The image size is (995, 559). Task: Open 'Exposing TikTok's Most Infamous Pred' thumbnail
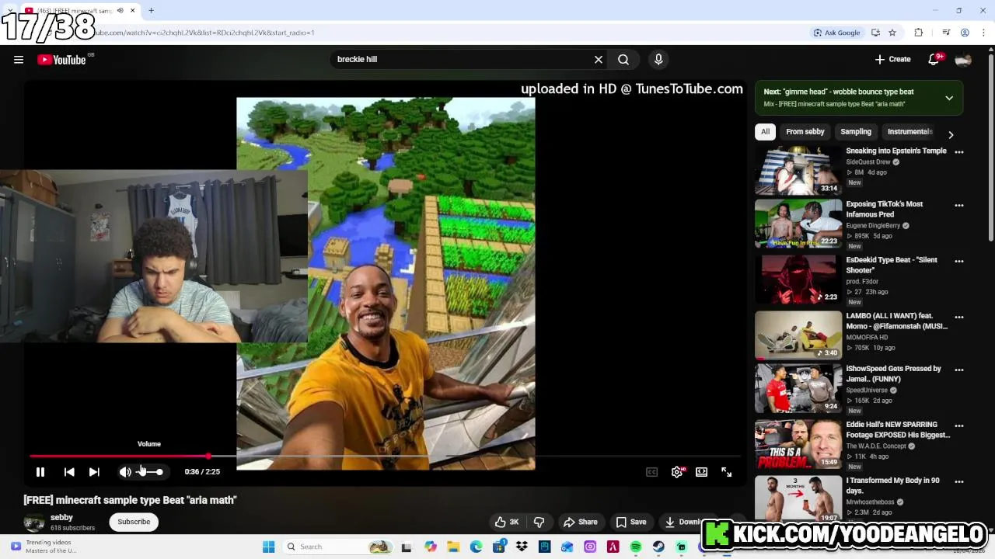(x=798, y=224)
